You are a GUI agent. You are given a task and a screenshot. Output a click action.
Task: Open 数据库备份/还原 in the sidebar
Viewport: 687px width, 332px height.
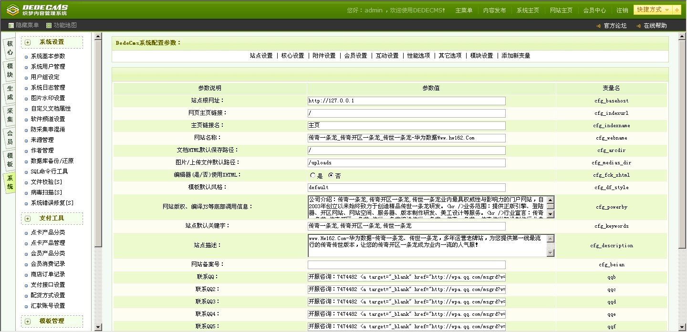click(52, 161)
